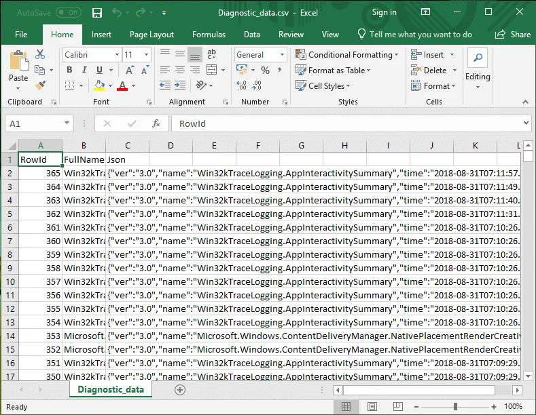The height and width of the screenshot is (415, 536).
Task: Click the Copy icon
Action: click(x=40, y=70)
